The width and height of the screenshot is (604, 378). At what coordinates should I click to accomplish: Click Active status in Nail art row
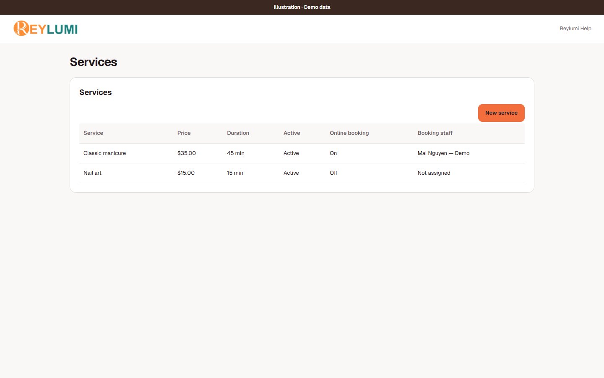coord(291,173)
